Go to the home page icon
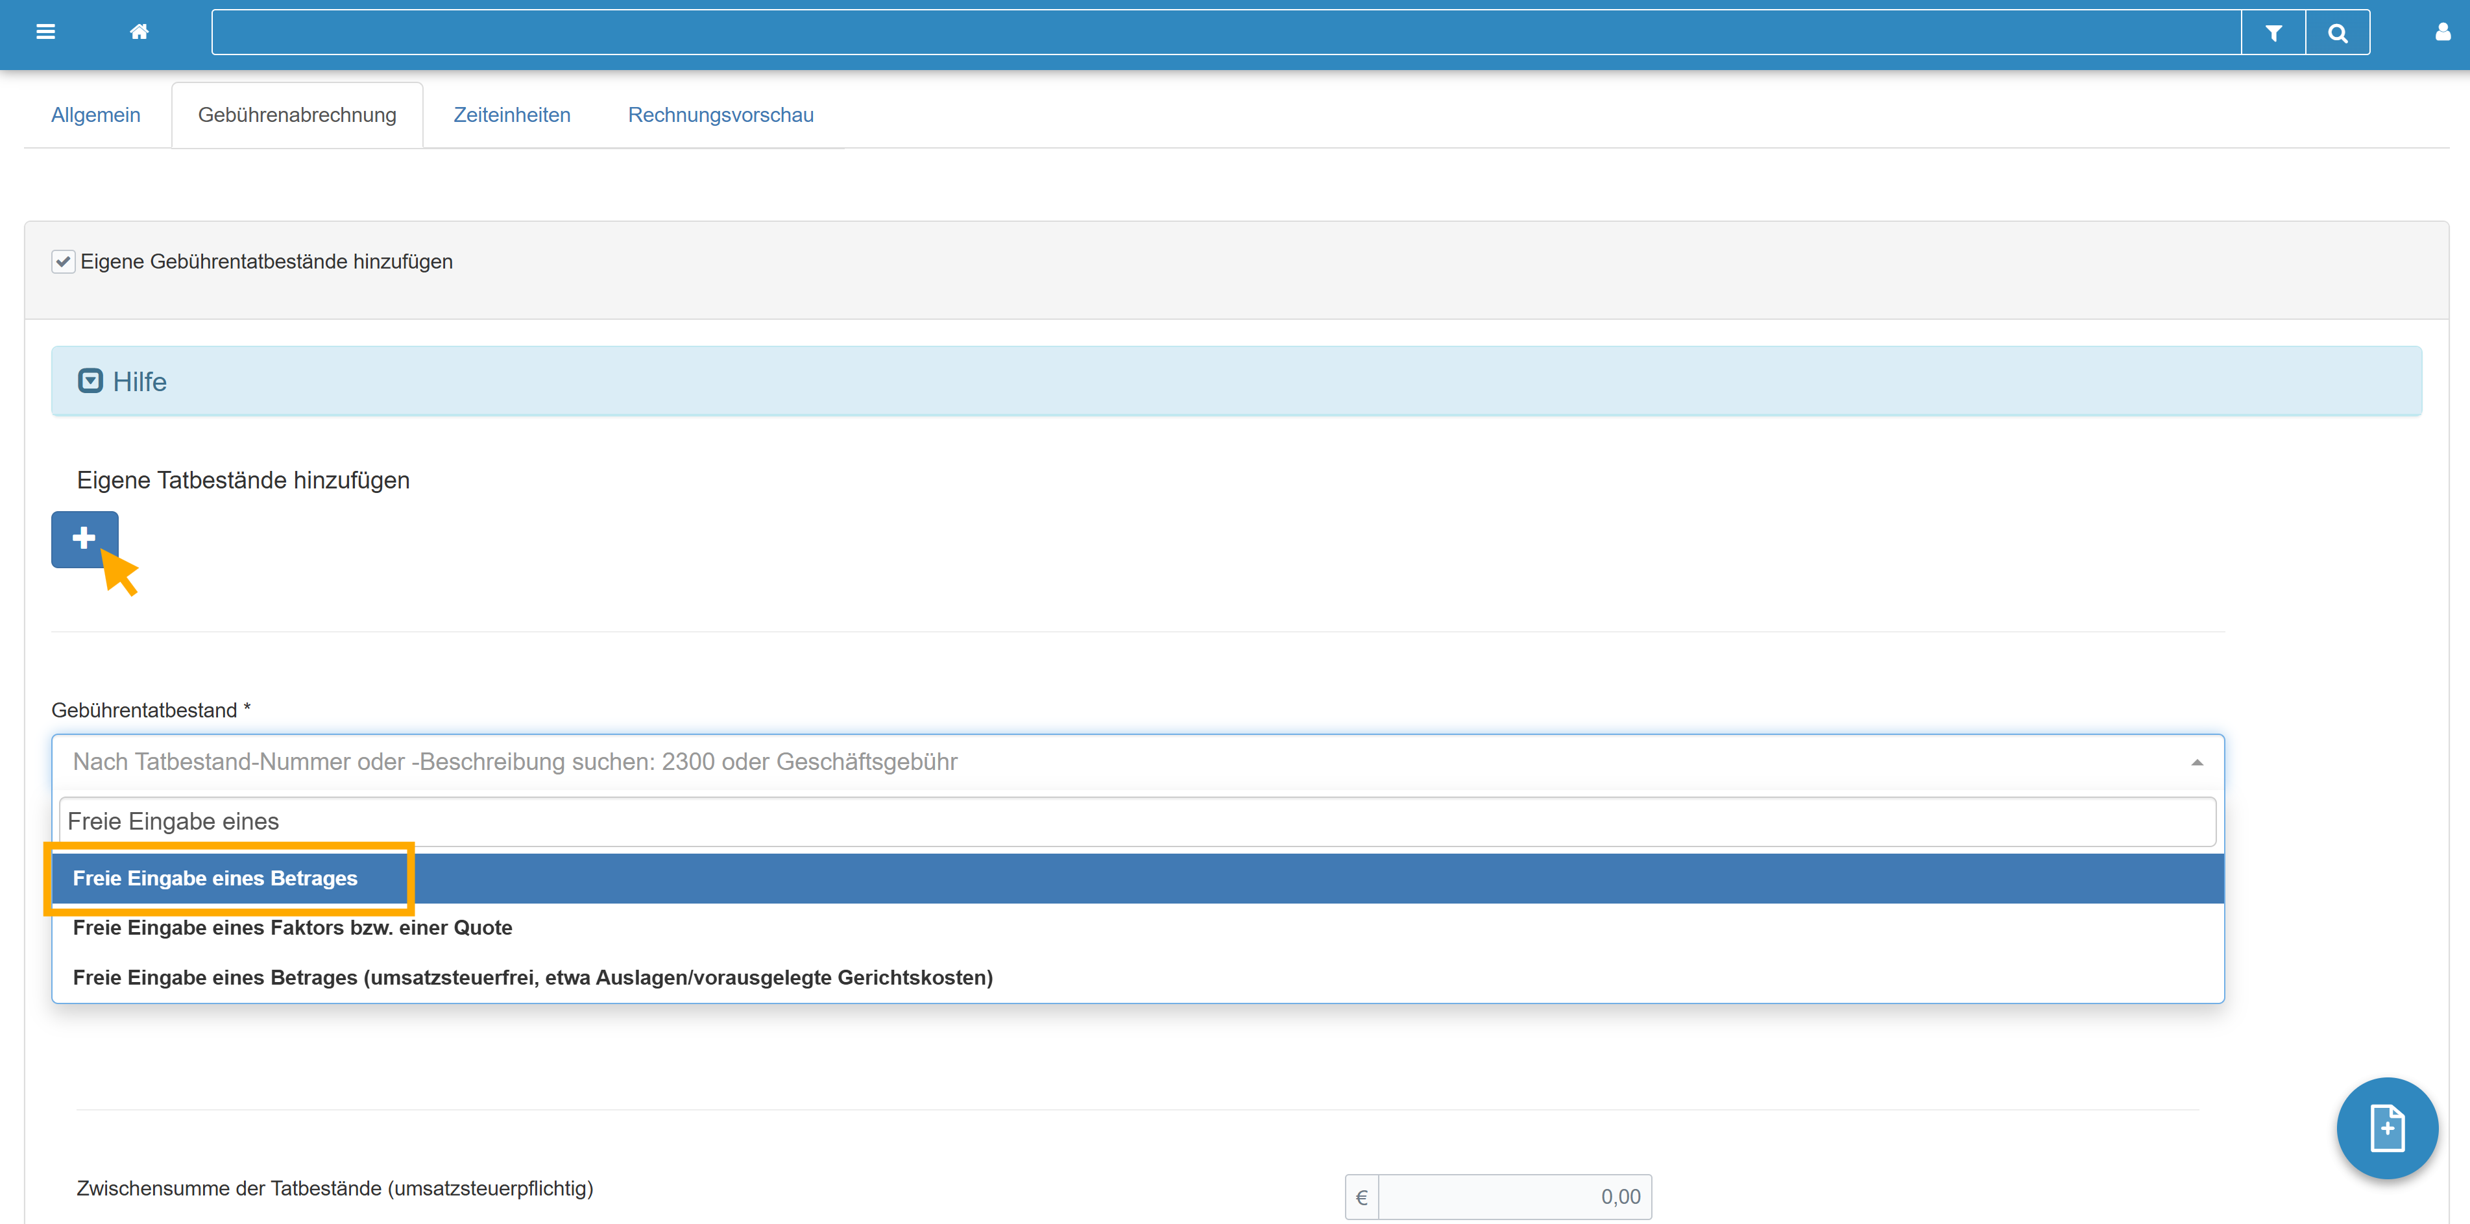2470x1224 pixels. [139, 32]
